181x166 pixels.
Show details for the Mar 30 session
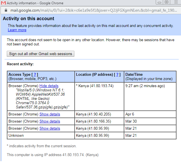click(50, 121)
